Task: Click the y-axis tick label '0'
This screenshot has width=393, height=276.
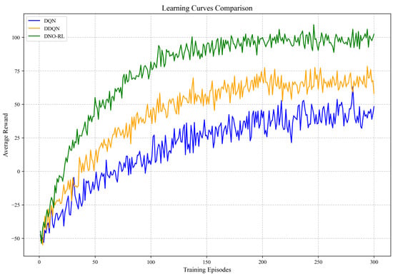Action: [x=19, y=172]
